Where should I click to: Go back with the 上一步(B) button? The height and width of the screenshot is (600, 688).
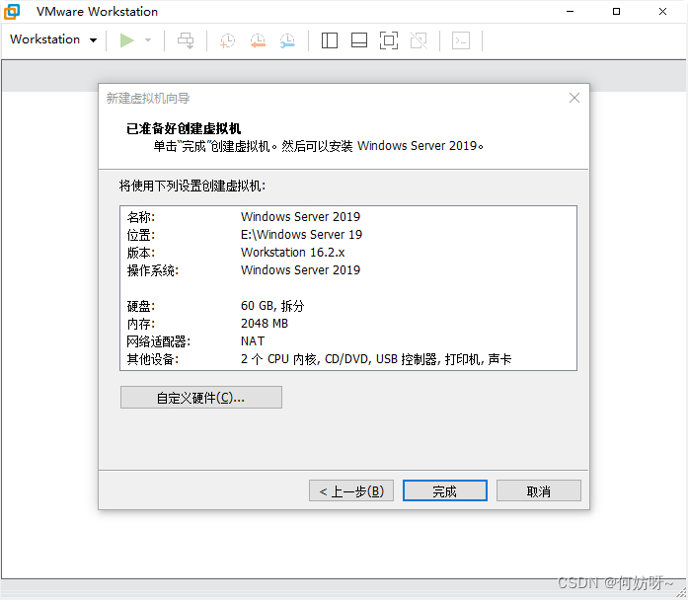(x=351, y=490)
